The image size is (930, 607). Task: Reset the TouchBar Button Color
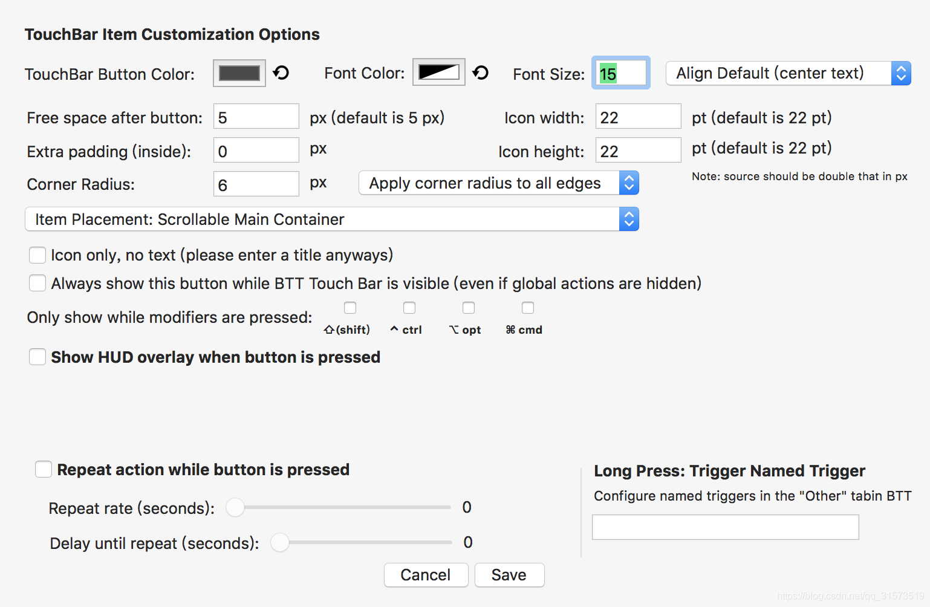click(x=281, y=73)
